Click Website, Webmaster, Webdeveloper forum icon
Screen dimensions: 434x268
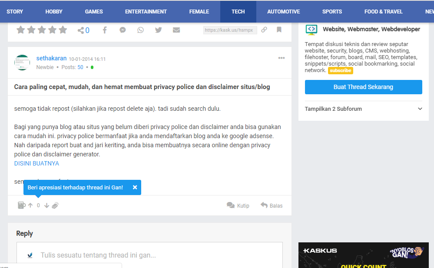coord(311,30)
